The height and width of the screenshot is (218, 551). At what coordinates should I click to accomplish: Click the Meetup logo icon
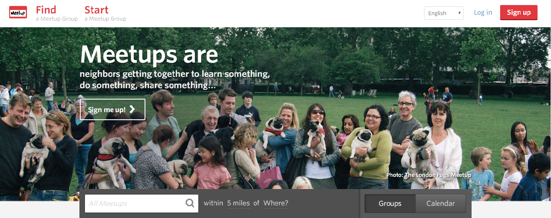[x=18, y=13]
